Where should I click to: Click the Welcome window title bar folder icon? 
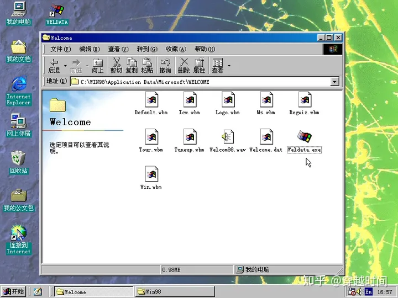point(46,38)
